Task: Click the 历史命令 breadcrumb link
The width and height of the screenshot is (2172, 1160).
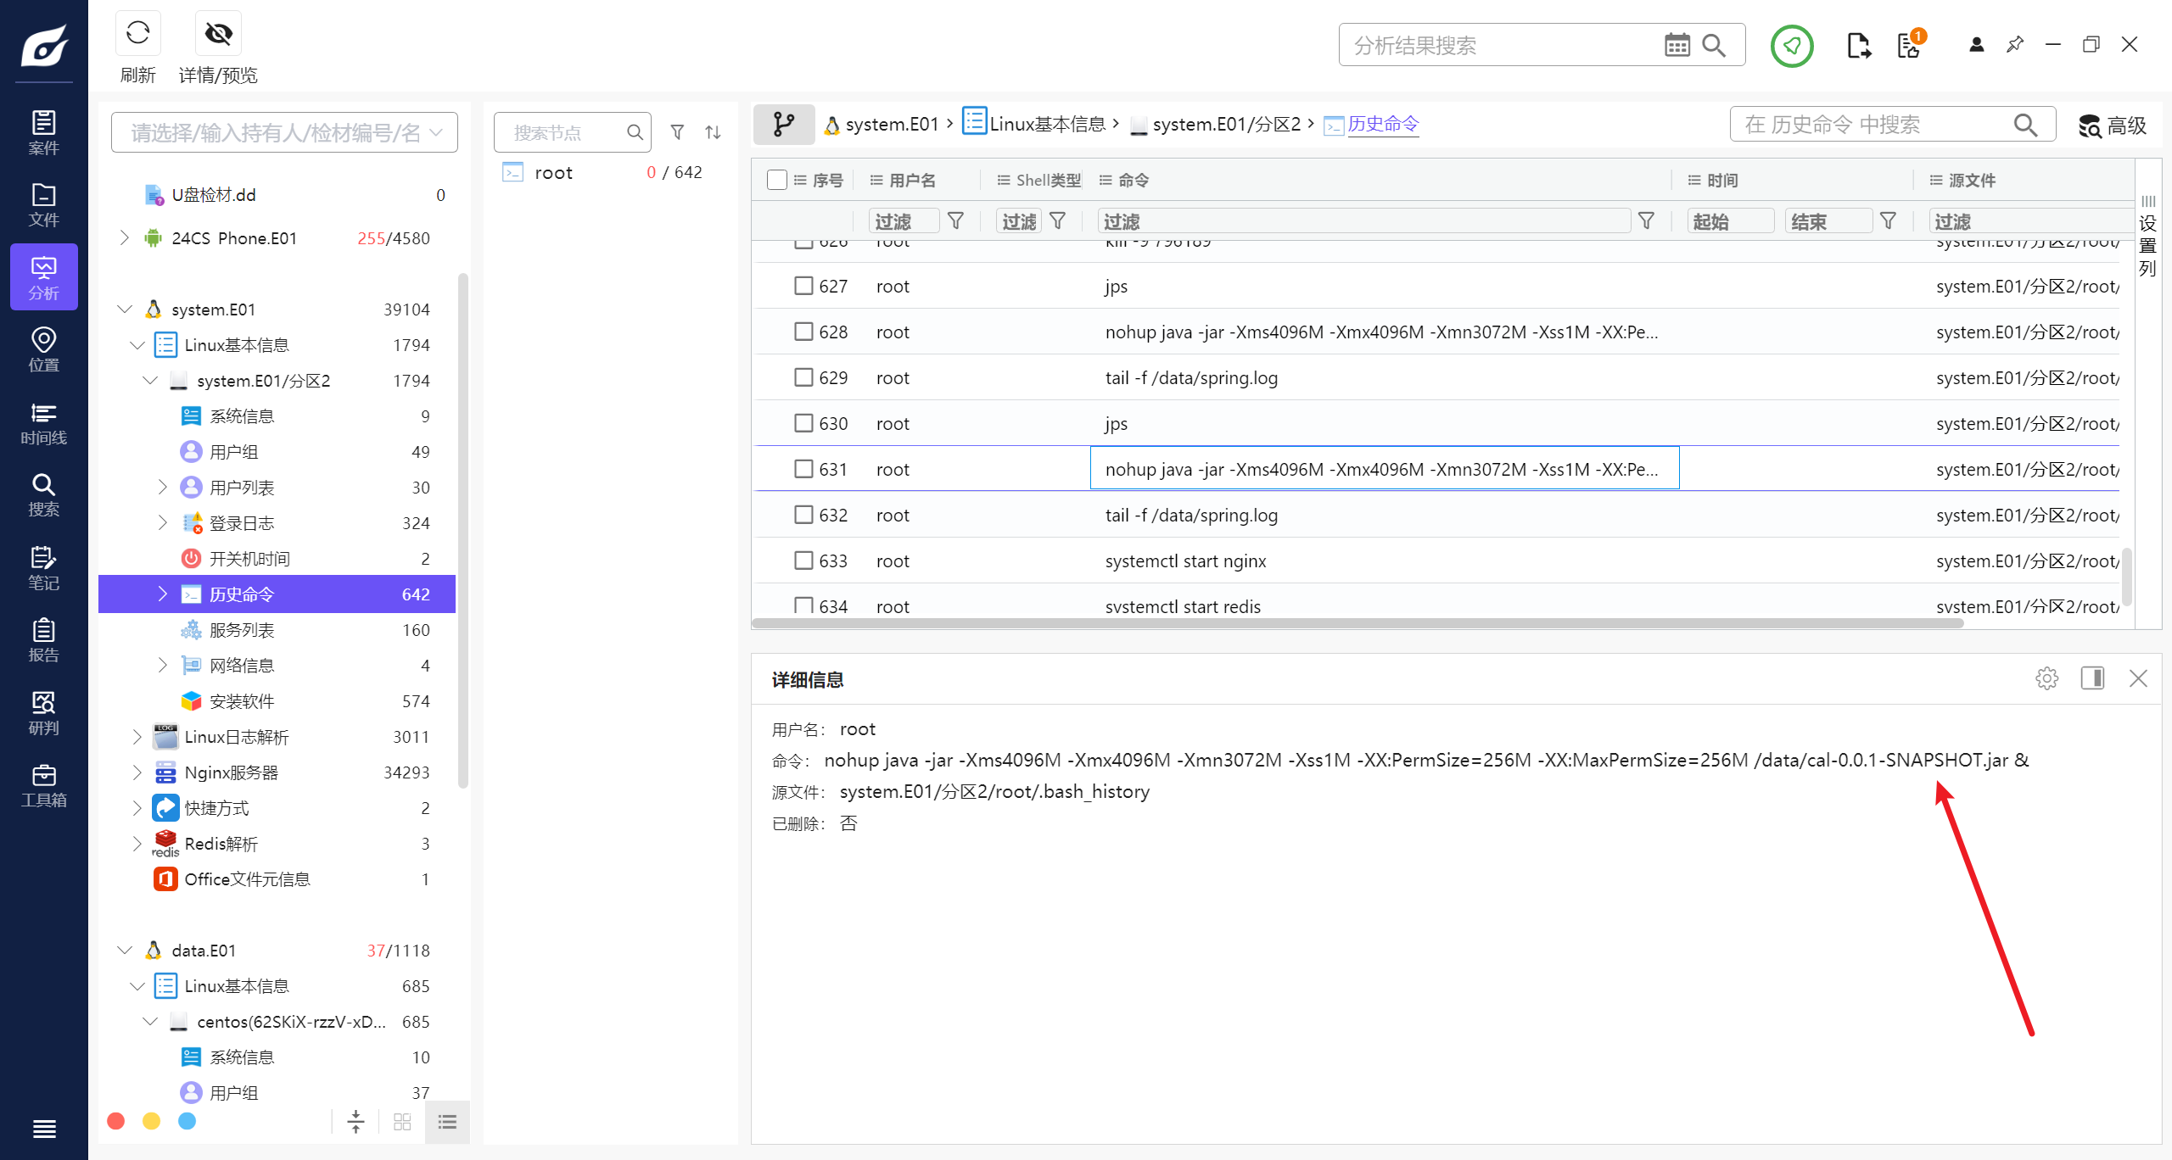Action: tap(1383, 125)
